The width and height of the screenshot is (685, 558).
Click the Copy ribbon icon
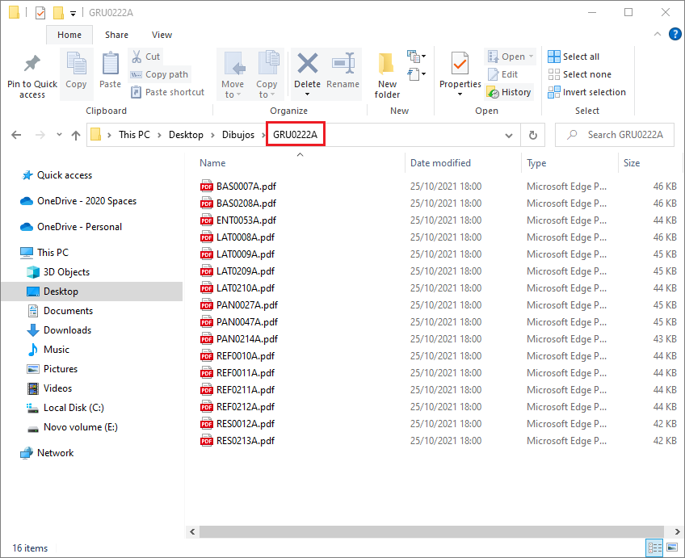(x=77, y=63)
